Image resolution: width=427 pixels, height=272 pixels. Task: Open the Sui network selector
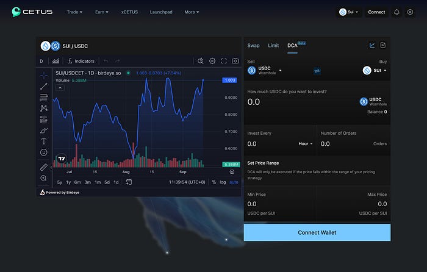pyautogui.click(x=349, y=12)
